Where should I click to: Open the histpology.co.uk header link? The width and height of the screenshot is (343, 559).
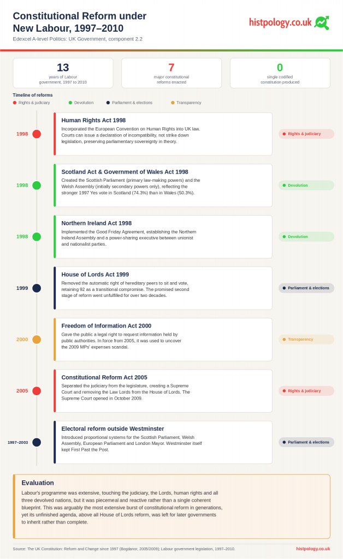coord(280,22)
